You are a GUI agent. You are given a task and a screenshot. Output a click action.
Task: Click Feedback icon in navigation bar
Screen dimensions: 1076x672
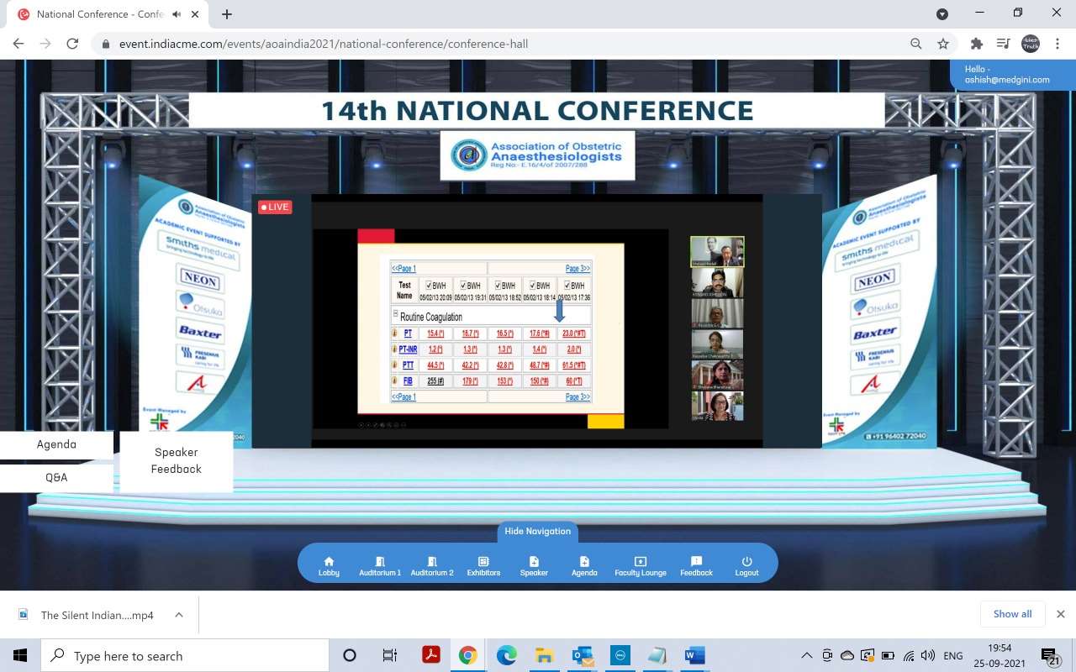click(696, 565)
